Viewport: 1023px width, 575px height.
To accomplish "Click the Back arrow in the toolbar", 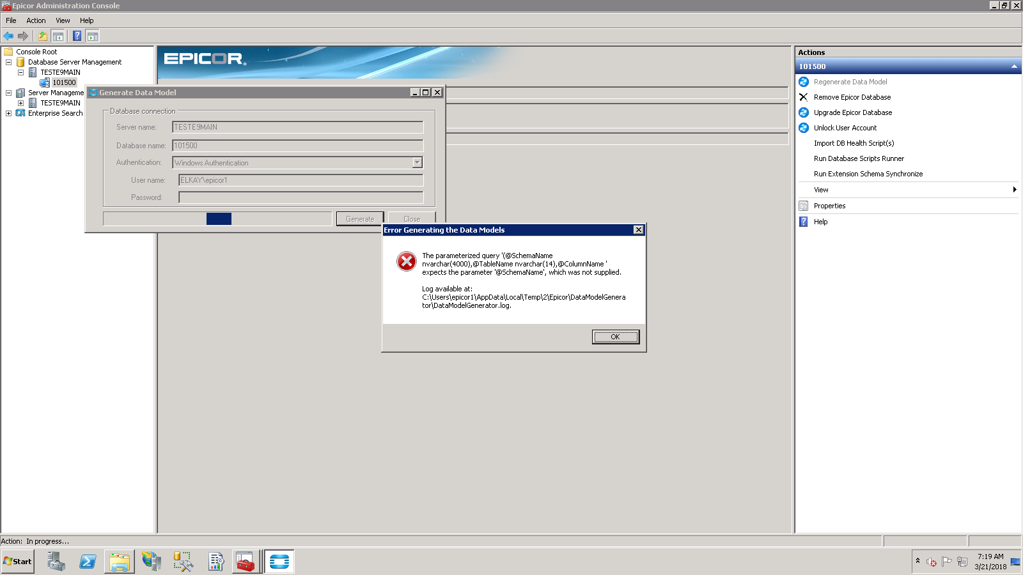I will (x=8, y=36).
